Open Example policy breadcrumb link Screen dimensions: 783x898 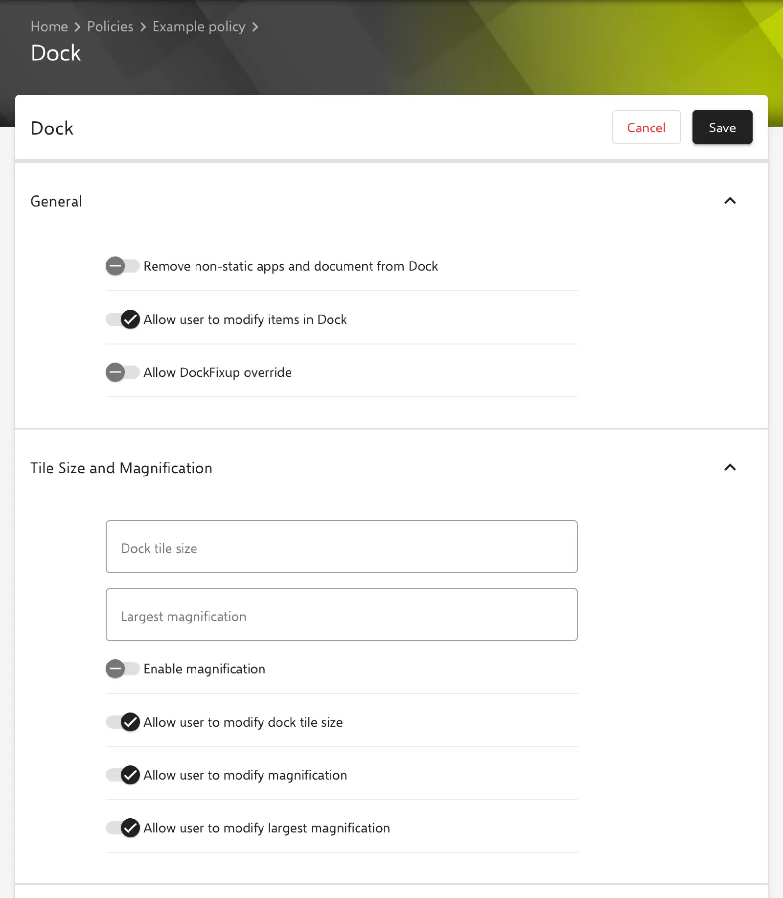[199, 26]
